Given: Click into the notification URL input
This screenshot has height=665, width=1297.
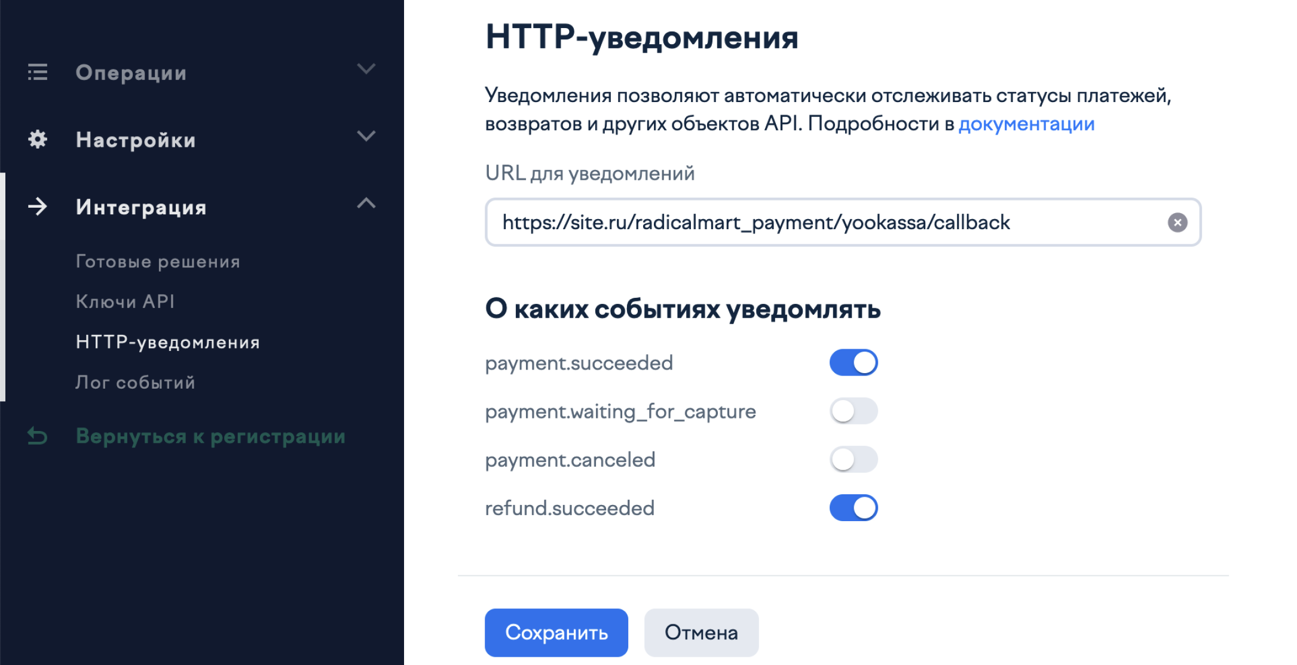Looking at the screenshot, I should click(825, 223).
